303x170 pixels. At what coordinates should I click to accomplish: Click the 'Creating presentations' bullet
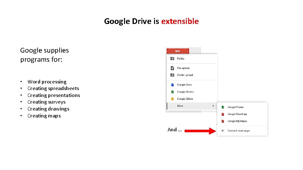54,95
